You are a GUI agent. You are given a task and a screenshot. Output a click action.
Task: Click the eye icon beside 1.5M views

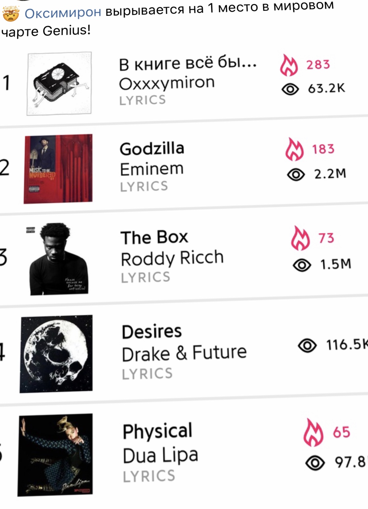coord(302,265)
